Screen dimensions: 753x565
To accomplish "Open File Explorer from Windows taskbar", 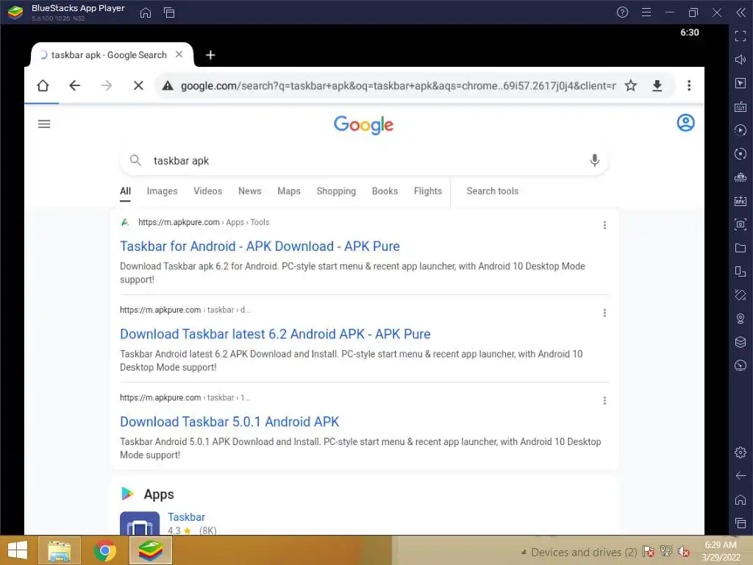I will [59, 550].
